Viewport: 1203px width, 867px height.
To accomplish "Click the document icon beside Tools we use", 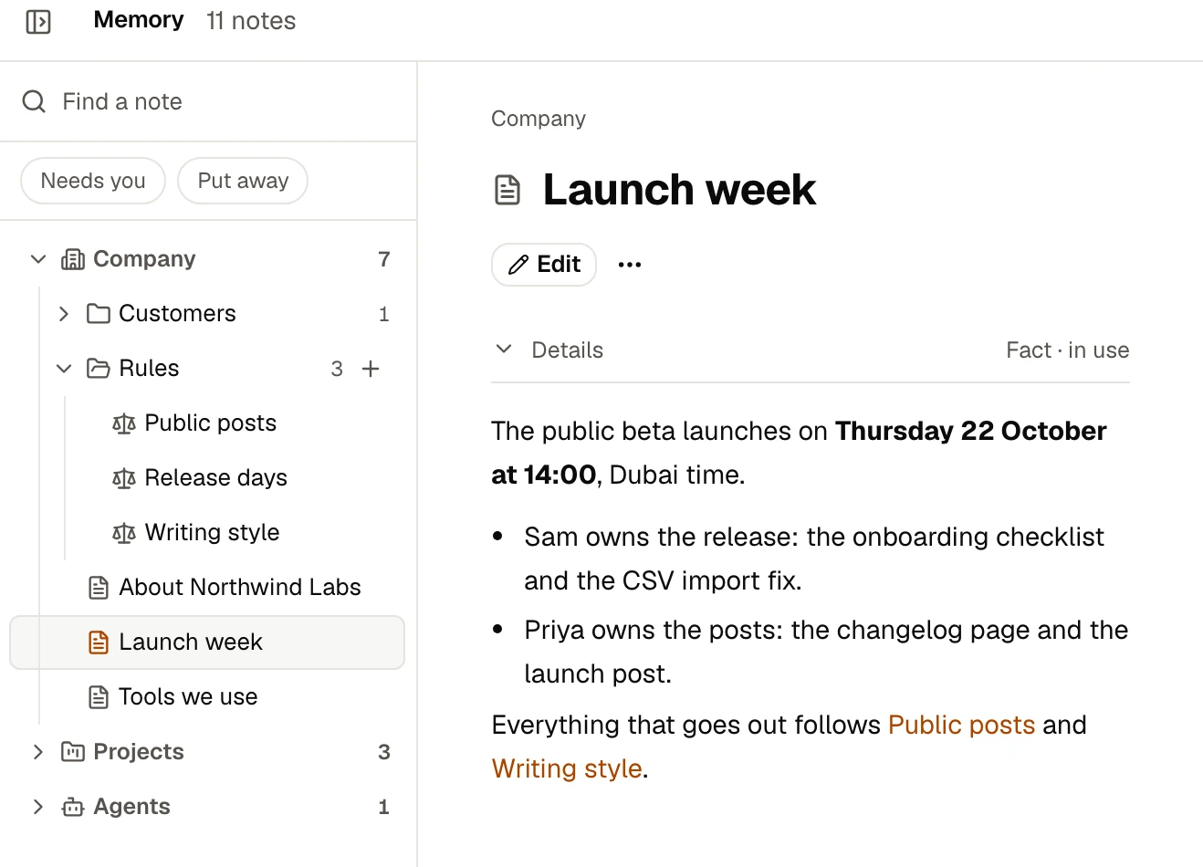I will tap(99, 697).
